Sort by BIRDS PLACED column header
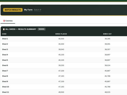Viewport: 127px width, 95px height. pyautogui.click(x=61, y=34)
